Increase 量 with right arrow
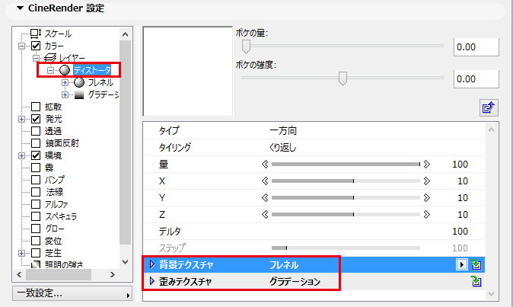The width and height of the screenshot is (513, 307). click(x=427, y=165)
